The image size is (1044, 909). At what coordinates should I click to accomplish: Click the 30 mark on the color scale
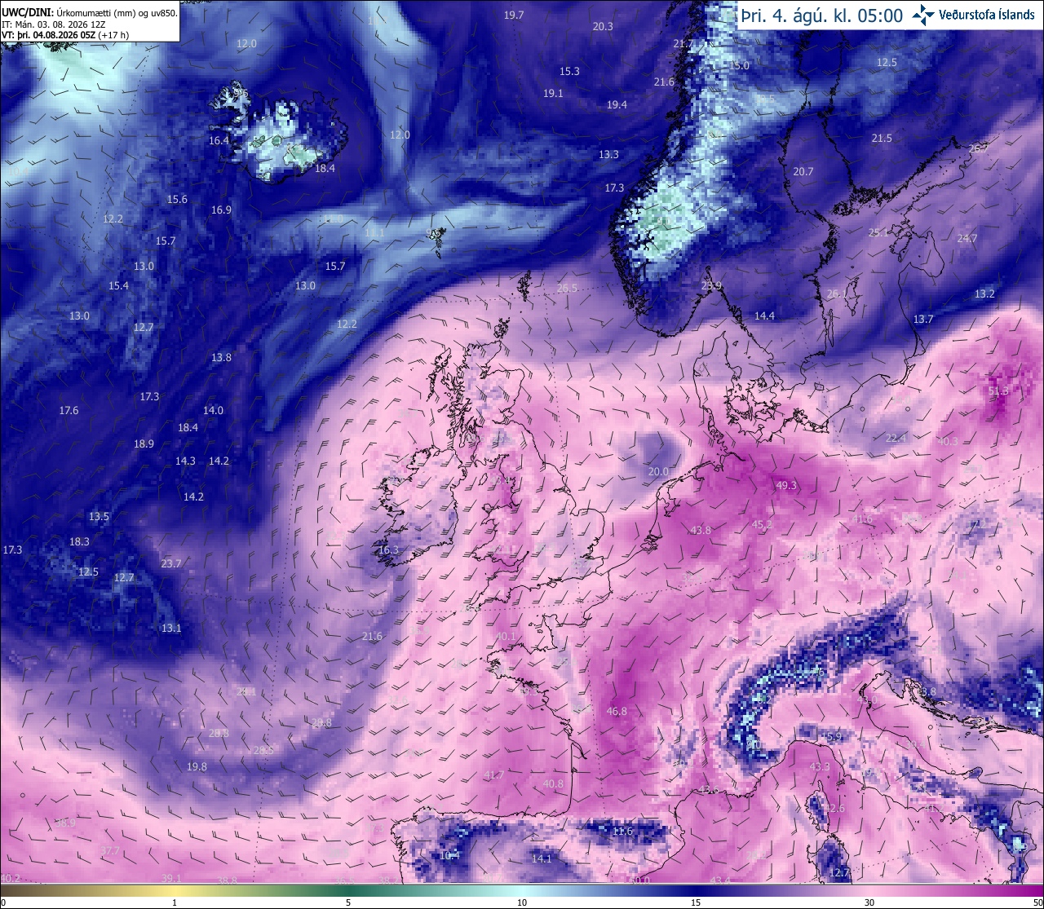click(x=869, y=902)
